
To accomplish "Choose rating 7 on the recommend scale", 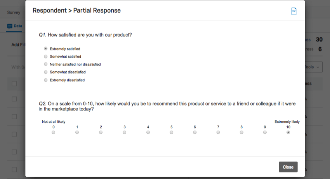I will tap(218, 133).
